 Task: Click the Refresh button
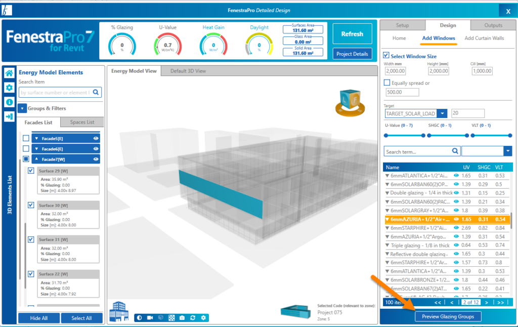(352, 34)
